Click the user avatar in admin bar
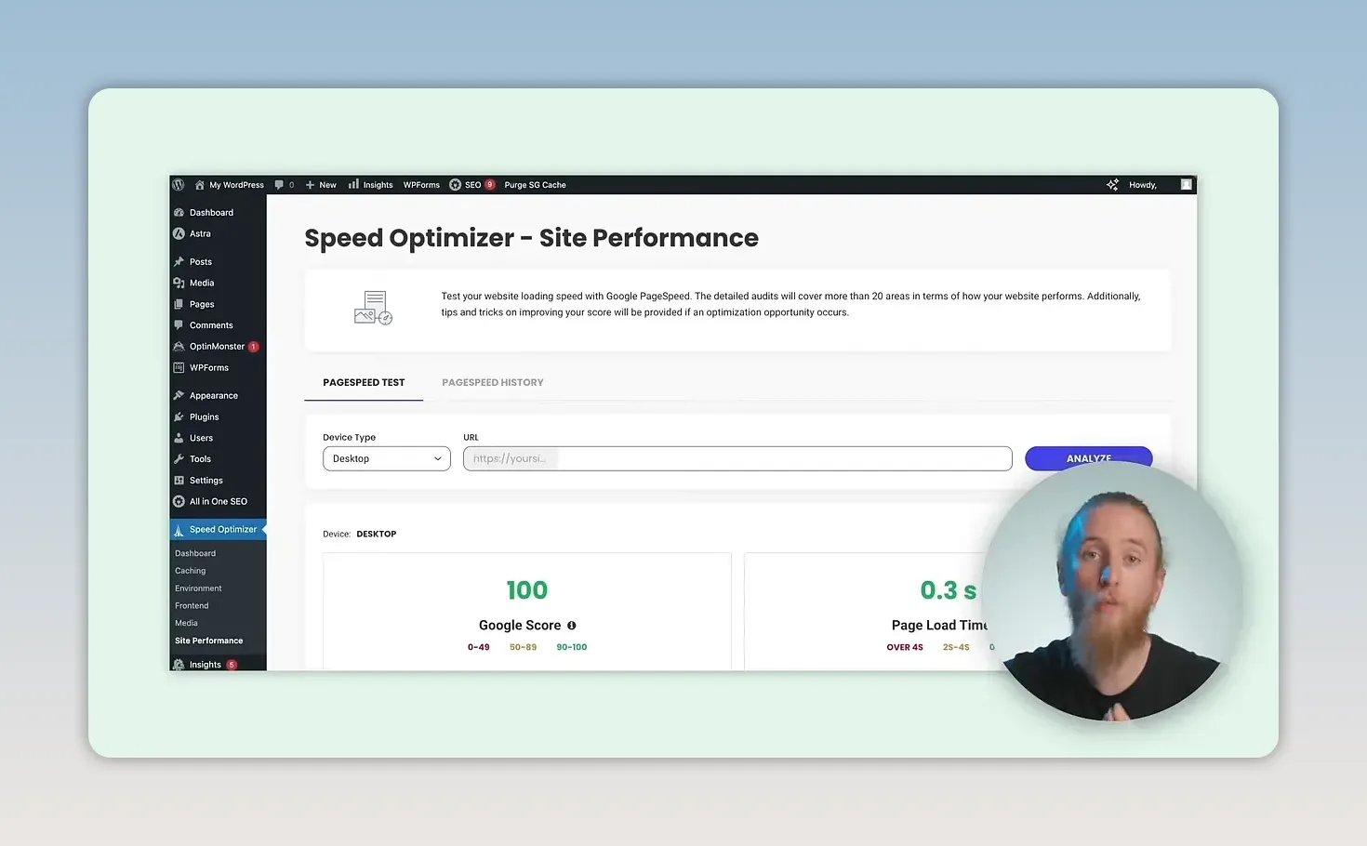1367x846 pixels. (x=1187, y=185)
